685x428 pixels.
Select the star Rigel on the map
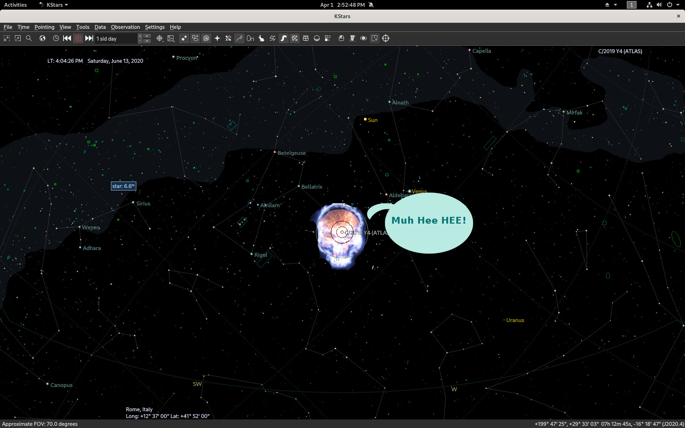252,254
